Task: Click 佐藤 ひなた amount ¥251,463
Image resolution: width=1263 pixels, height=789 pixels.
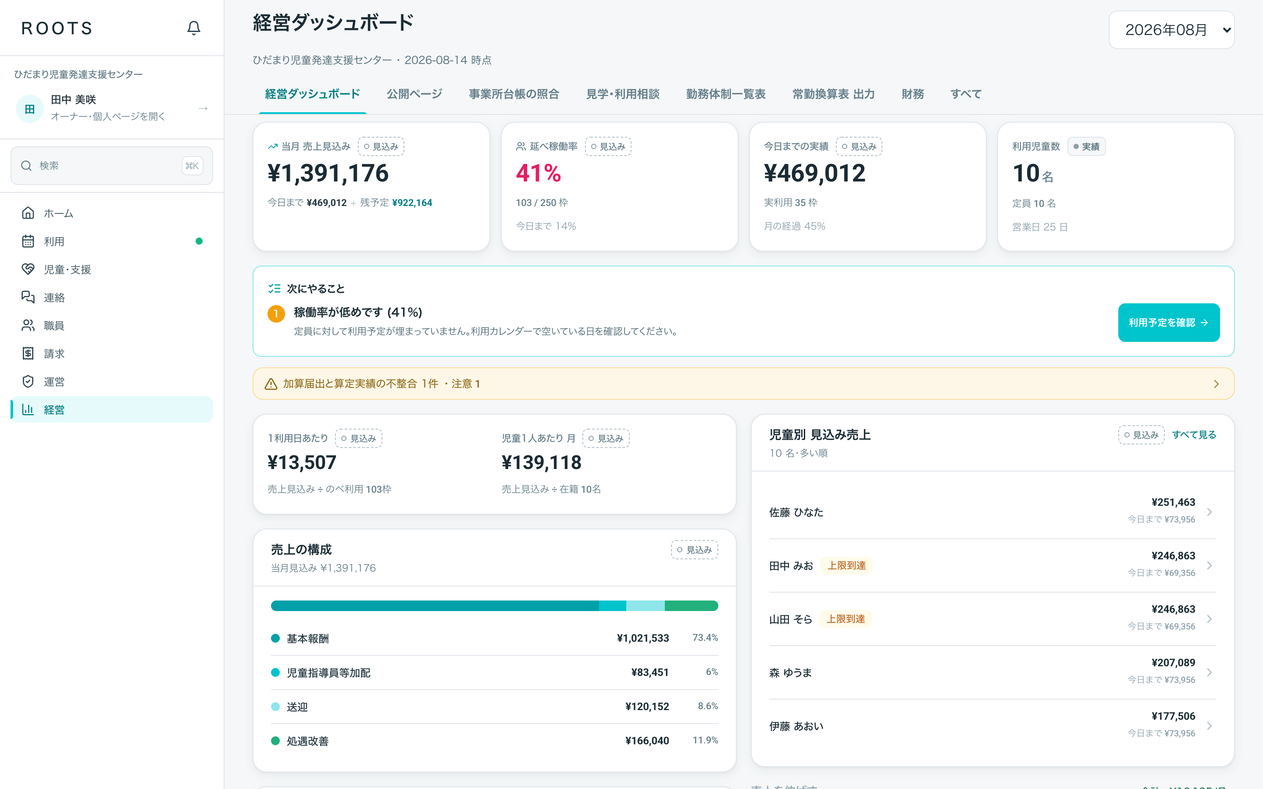Action: 1173,502
